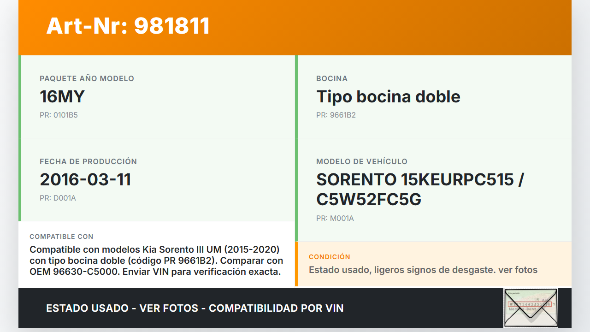Click the Condición description text
Screen dimensions: 590x332
tap(423, 270)
